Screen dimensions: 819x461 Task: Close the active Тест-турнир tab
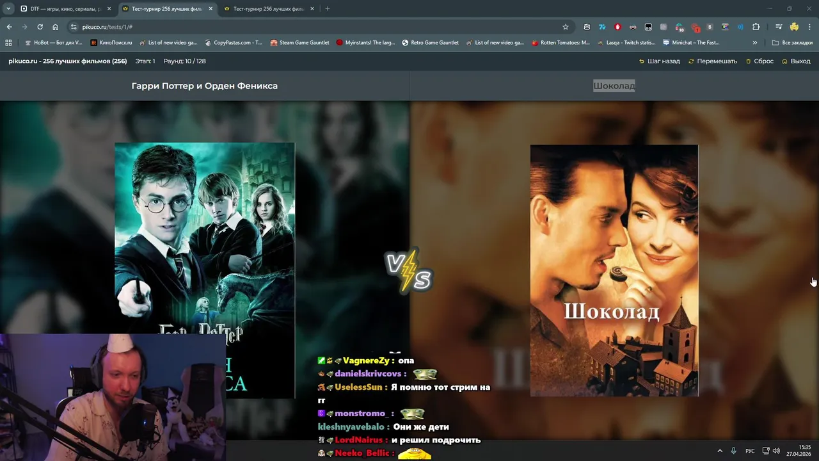[x=211, y=9]
